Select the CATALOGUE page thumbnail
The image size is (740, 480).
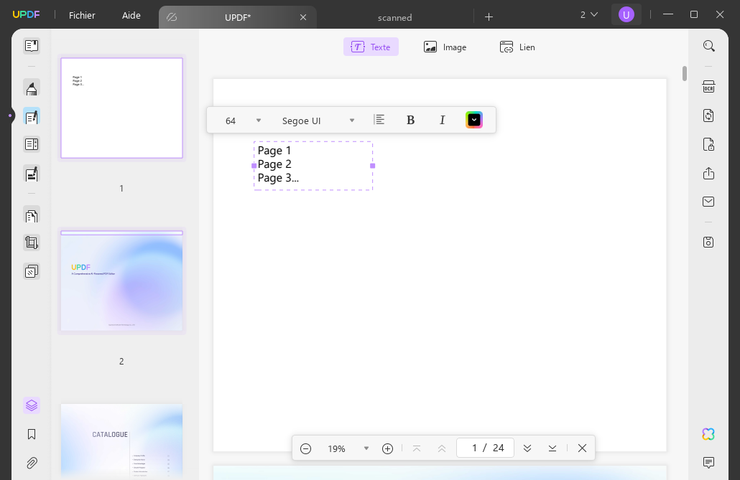pos(121,441)
